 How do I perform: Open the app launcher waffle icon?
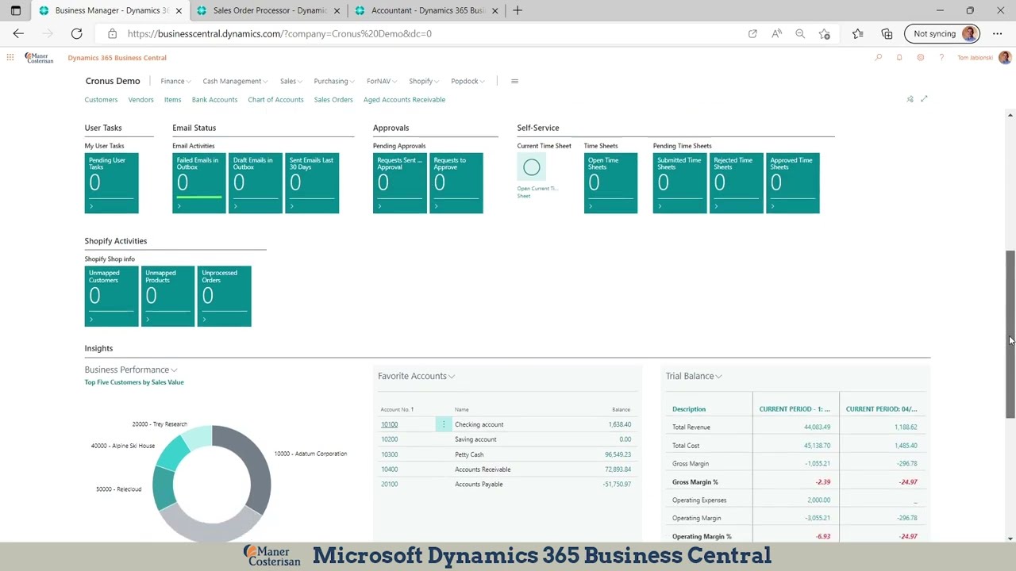pos(10,57)
